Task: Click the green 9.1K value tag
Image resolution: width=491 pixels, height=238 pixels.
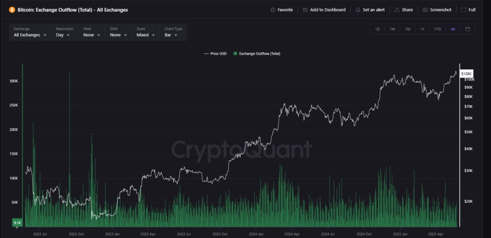Action: pyautogui.click(x=17, y=223)
